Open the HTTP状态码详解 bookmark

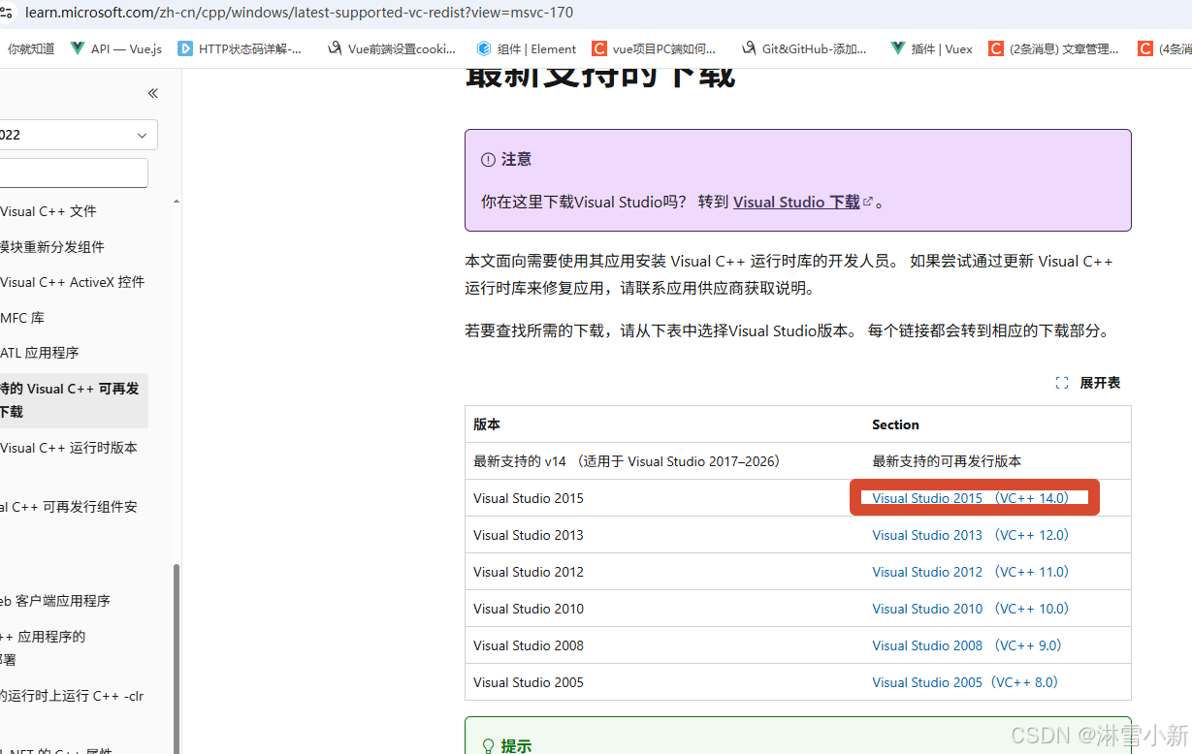coord(240,48)
